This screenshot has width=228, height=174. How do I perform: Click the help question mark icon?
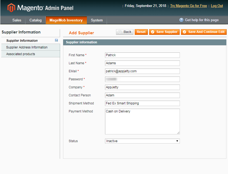tap(181, 20)
